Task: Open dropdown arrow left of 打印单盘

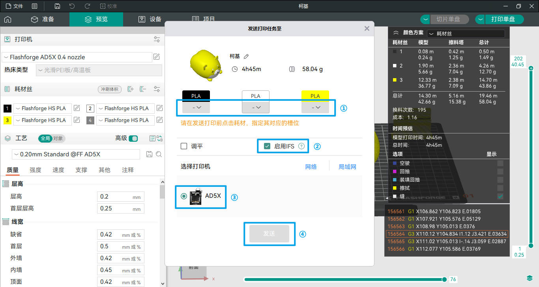Action: pos(480,19)
